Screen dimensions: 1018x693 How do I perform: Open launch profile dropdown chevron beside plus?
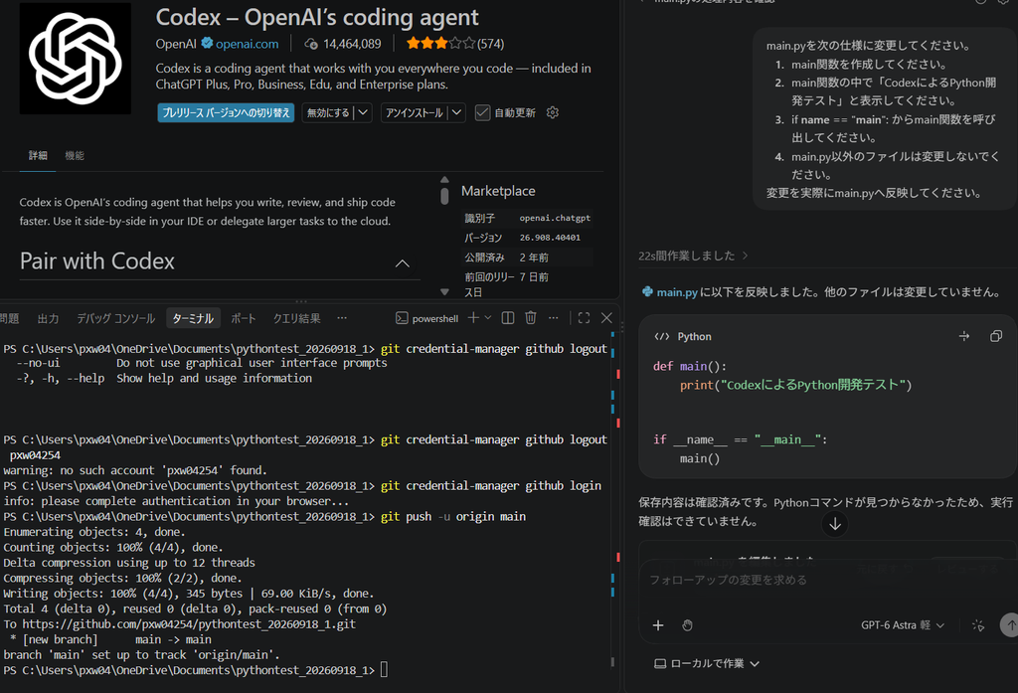click(x=488, y=317)
